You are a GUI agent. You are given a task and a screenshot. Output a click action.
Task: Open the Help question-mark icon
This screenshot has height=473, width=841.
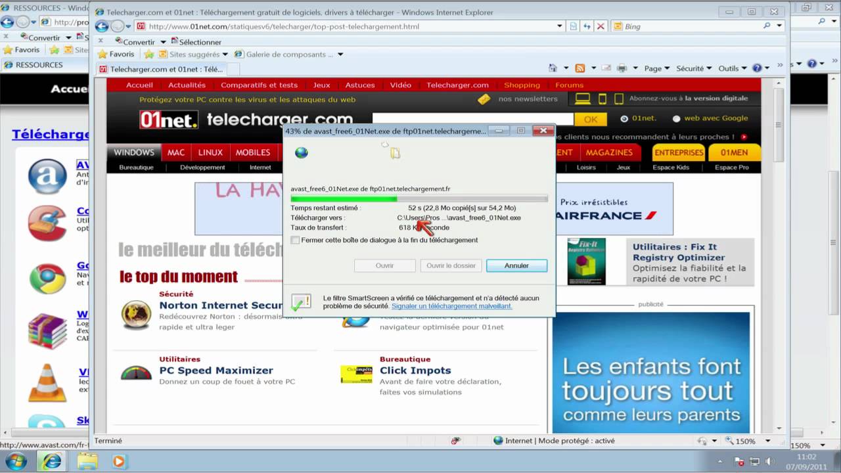[x=757, y=68]
